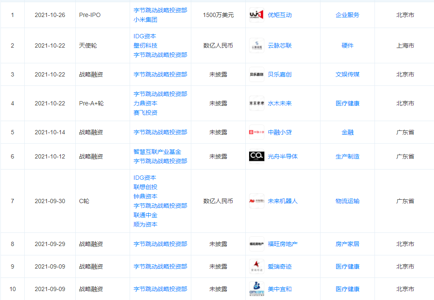The image size is (434, 300).
Task: Select the 顺为资本 investor link
Action: tap(145, 224)
